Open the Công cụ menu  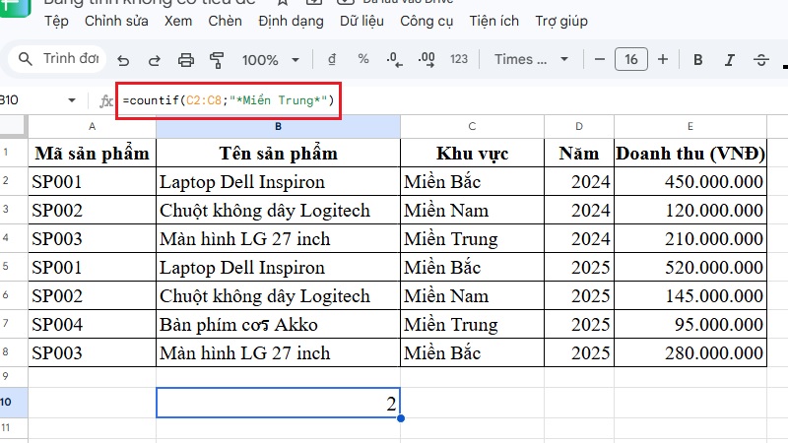click(427, 21)
